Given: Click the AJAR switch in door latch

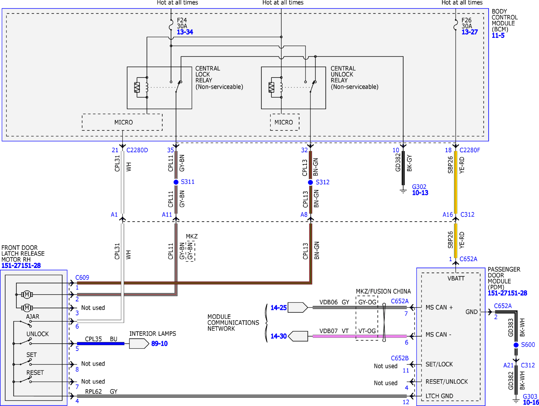Looking at the screenshot, I should click(25, 323).
